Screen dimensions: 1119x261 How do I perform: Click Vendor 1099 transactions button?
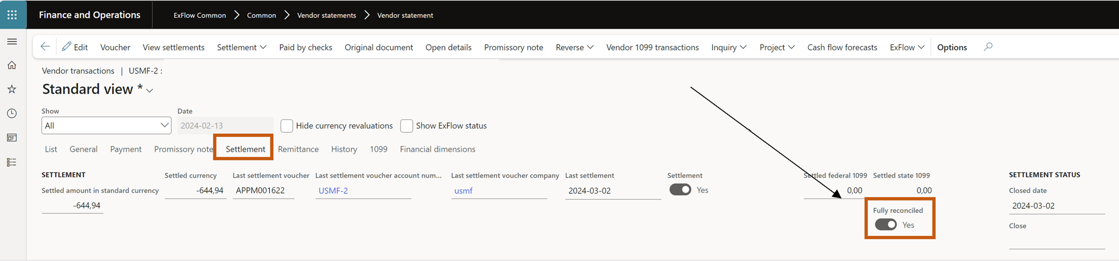click(x=653, y=47)
